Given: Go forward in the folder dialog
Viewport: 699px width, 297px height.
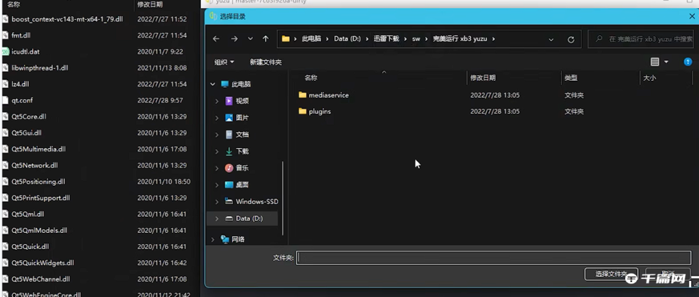Looking at the screenshot, I should 234,39.
